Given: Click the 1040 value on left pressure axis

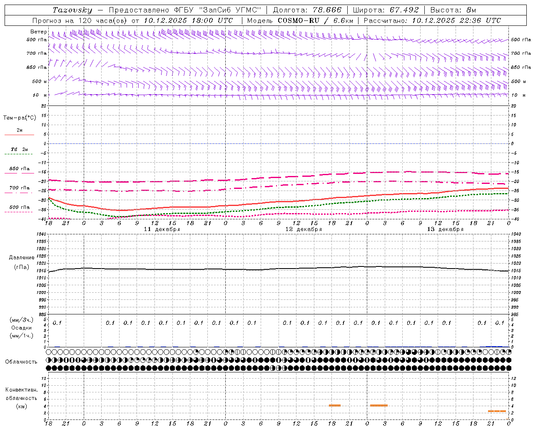Looking at the screenshot, I should [42, 234].
